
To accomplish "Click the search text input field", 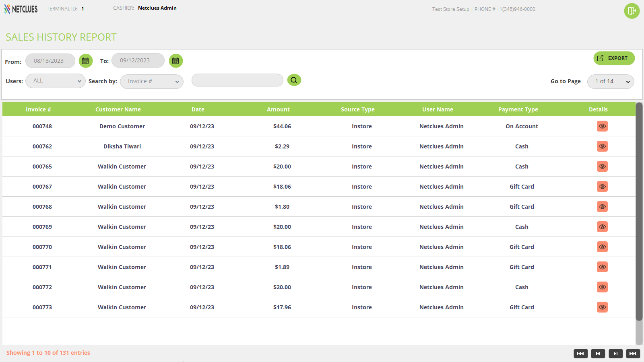I will (237, 80).
